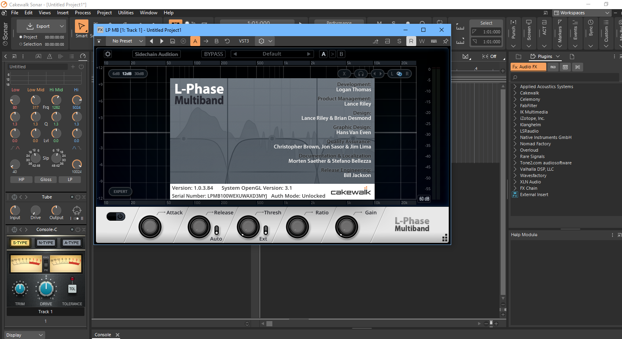Adjust the console DRIVE knob

(x=46, y=289)
